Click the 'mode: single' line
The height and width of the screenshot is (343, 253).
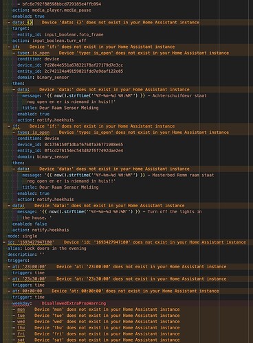(x=22, y=236)
